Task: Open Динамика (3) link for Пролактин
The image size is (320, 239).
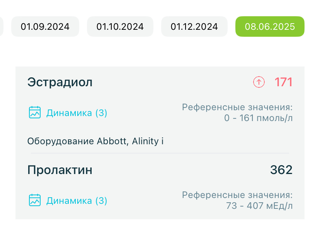Action: [x=77, y=201]
